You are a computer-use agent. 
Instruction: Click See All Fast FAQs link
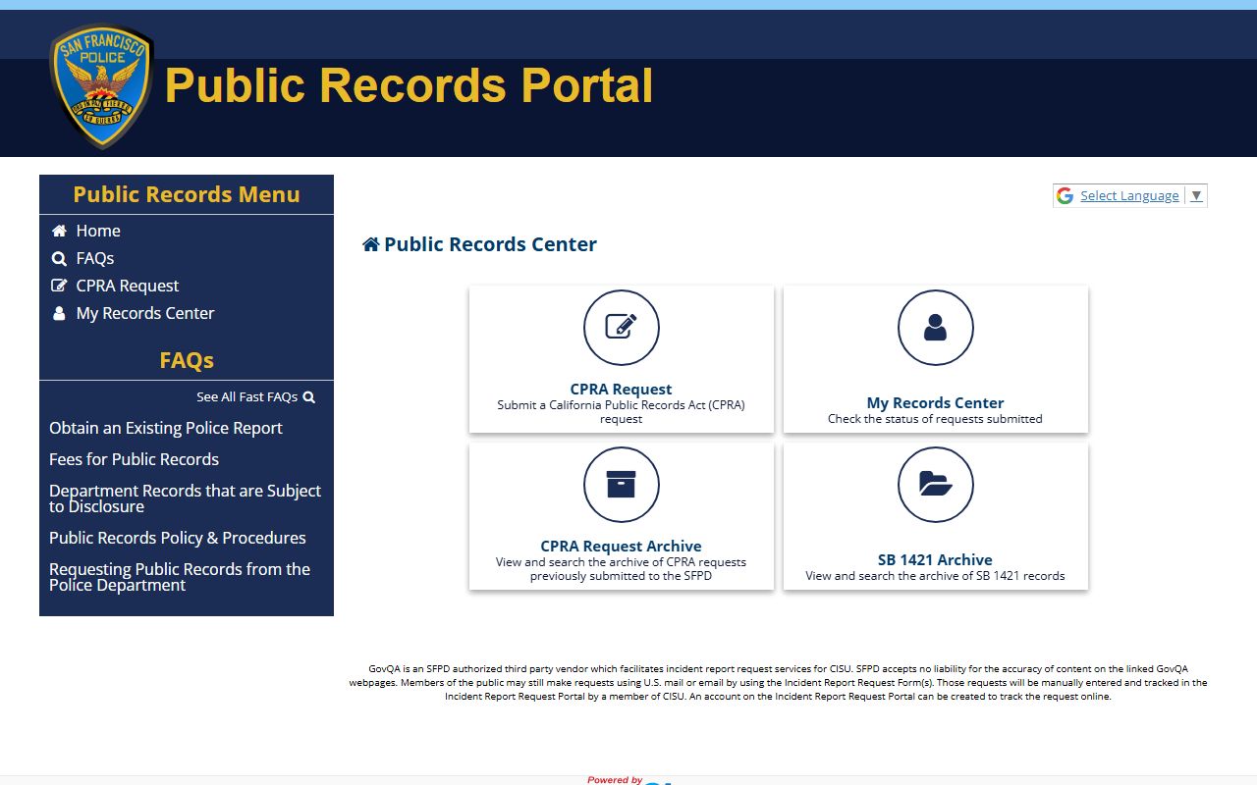[246, 397]
